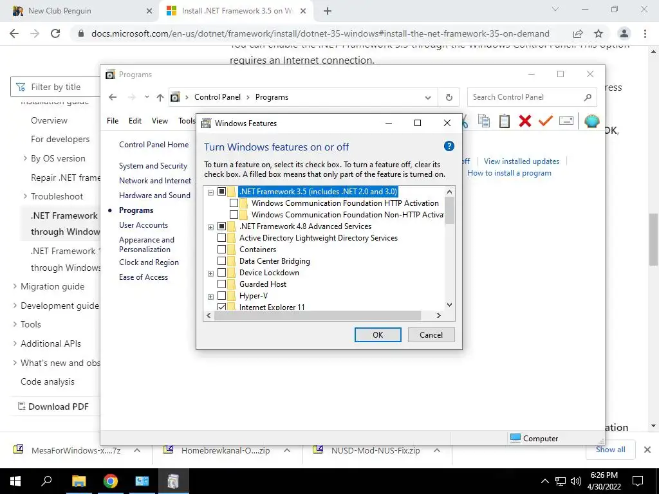This screenshot has width=659, height=494.
Task: Click the features list horizontal scrollbar thumb
Action: pos(317,315)
